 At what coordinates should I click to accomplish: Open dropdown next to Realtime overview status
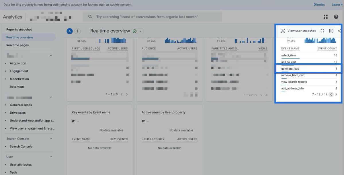pos(140,31)
